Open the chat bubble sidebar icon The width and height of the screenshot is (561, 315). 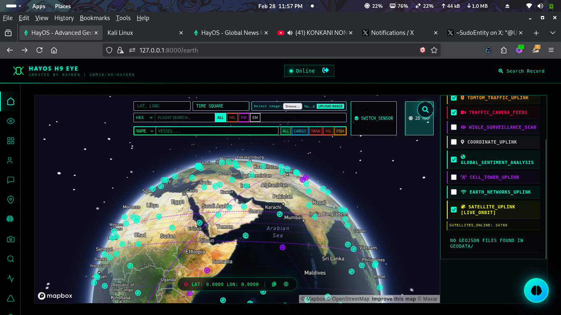[11, 180]
